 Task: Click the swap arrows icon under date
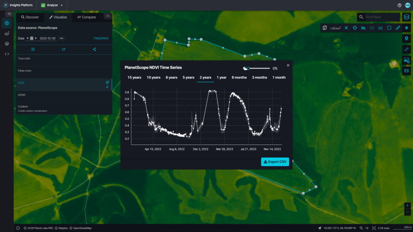(x=64, y=49)
